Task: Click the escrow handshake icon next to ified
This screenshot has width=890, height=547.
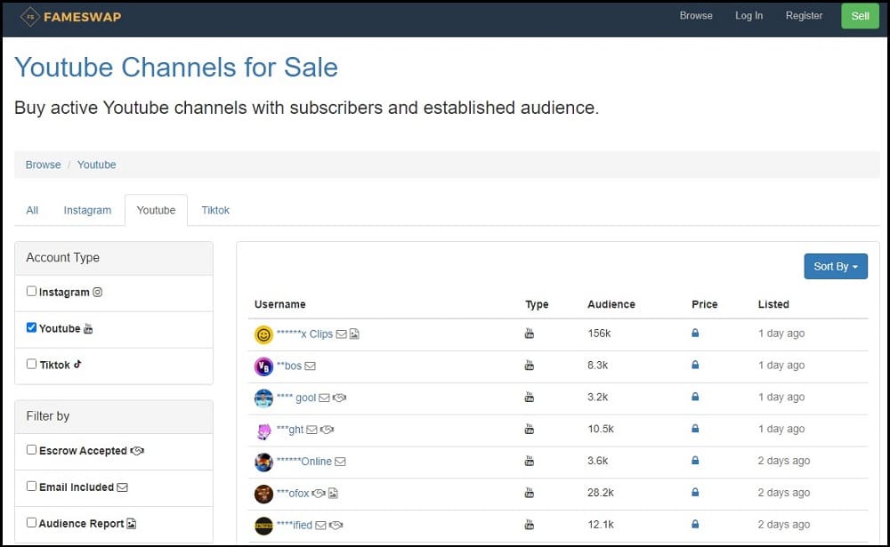Action: coord(336,526)
